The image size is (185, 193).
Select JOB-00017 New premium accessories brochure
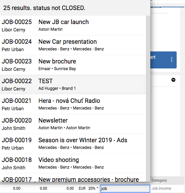pos(73,178)
